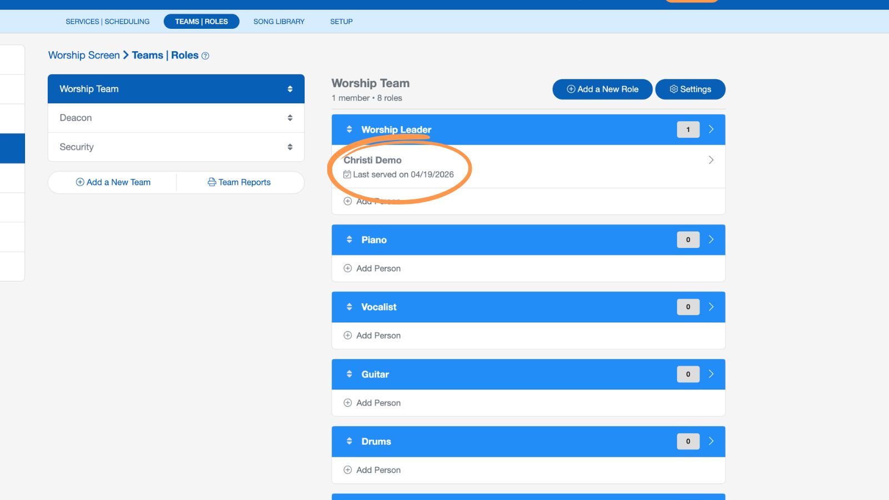Select the Deacon team
Screen dimensions: 889x500
point(76,117)
